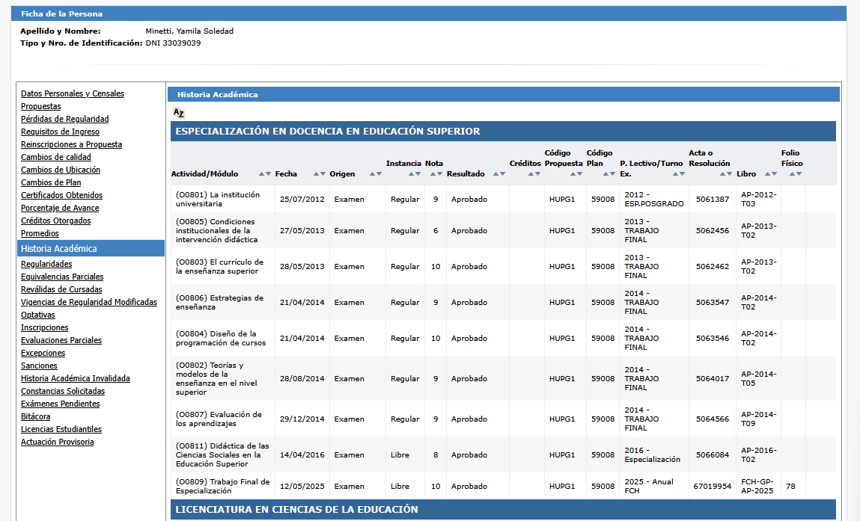Image resolution: width=860 pixels, height=521 pixels.
Task: Open Actuación Provisoria
Action: [57, 442]
